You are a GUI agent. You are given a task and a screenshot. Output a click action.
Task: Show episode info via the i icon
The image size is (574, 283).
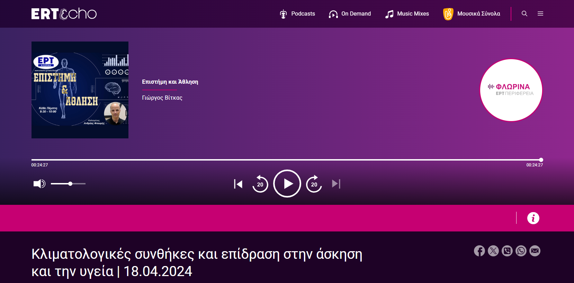[533, 218]
